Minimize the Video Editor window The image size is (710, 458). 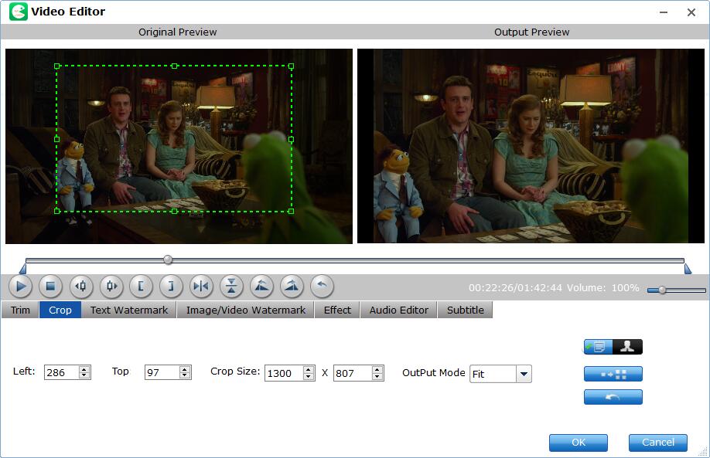[664, 12]
